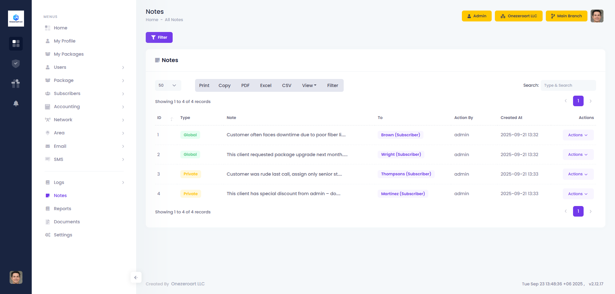615x294 pixels.
Task: Click the shield checkmark icon in sidebar
Action: pyautogui.click(x=16, y=64)
